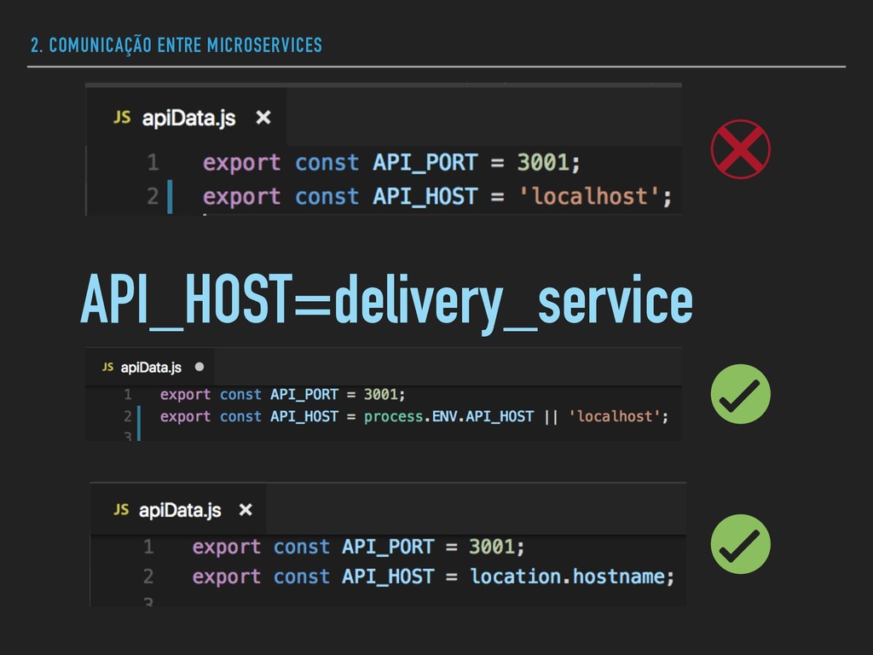The width and height of the screenshot is (873, 655).
Task: Click 'const' keyword on top snippet line 1
Action: pyautogui.click(x=327, y=163)
